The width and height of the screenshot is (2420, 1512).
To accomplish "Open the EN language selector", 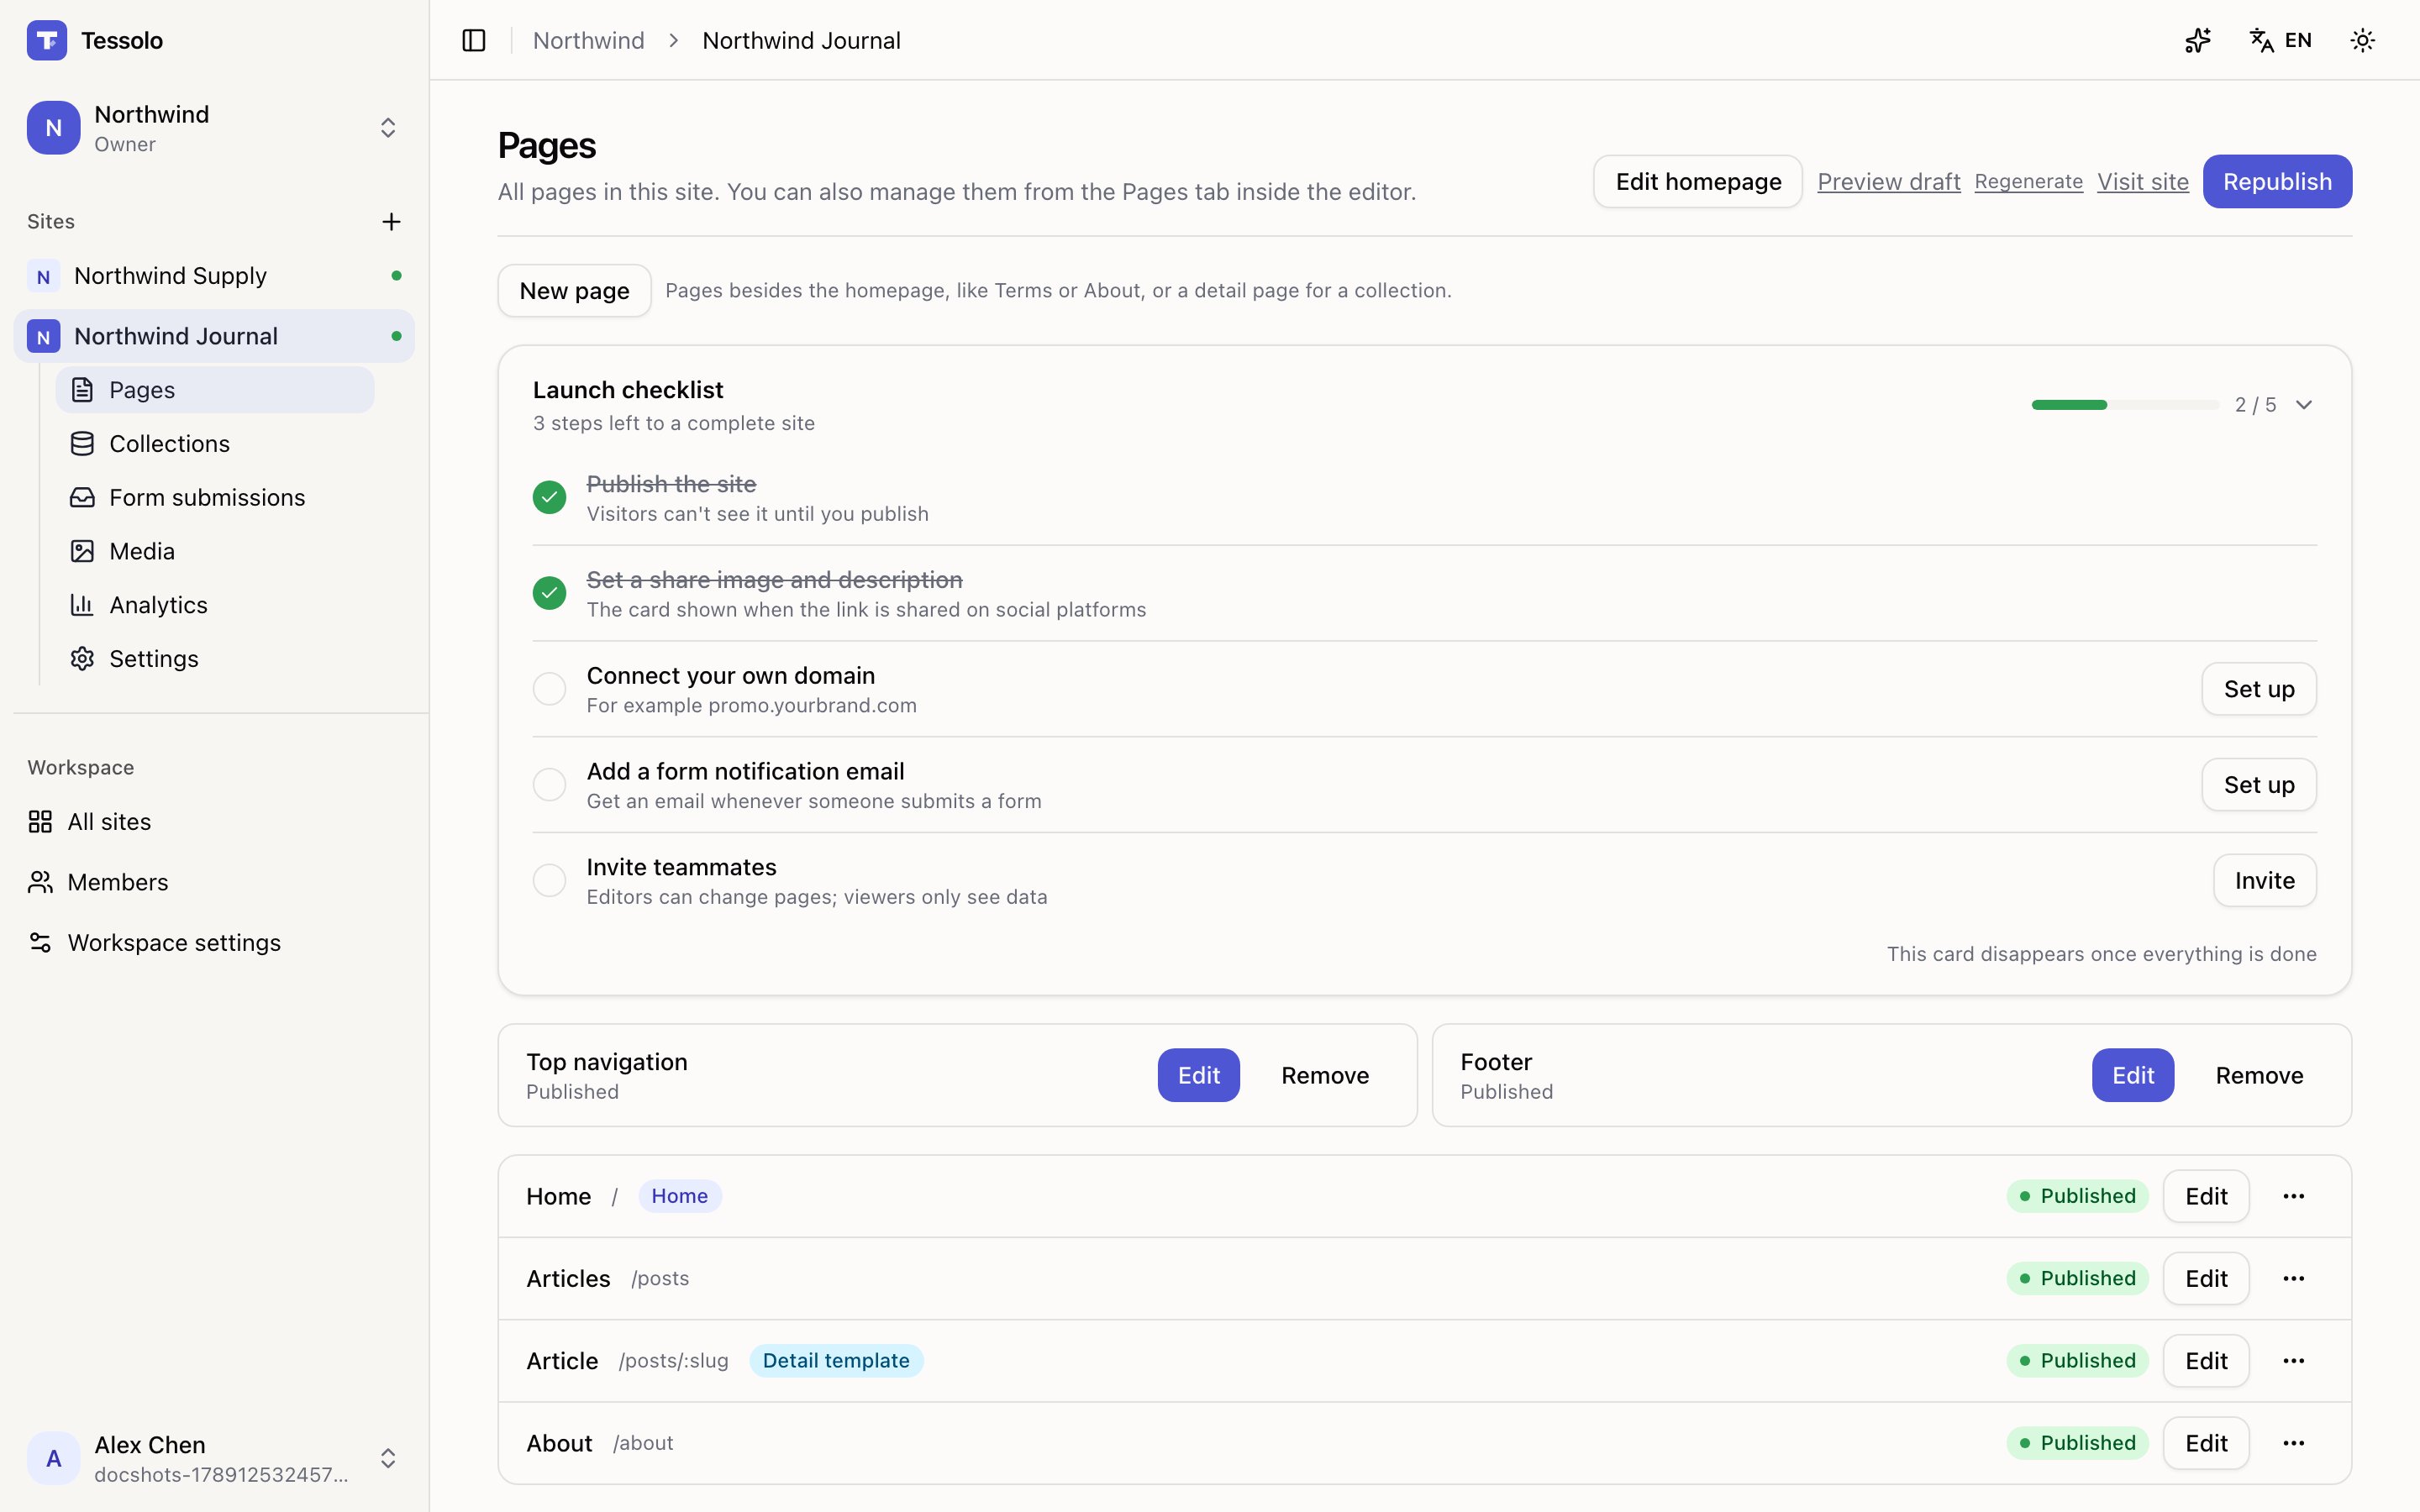I will tap(2280, 40).
